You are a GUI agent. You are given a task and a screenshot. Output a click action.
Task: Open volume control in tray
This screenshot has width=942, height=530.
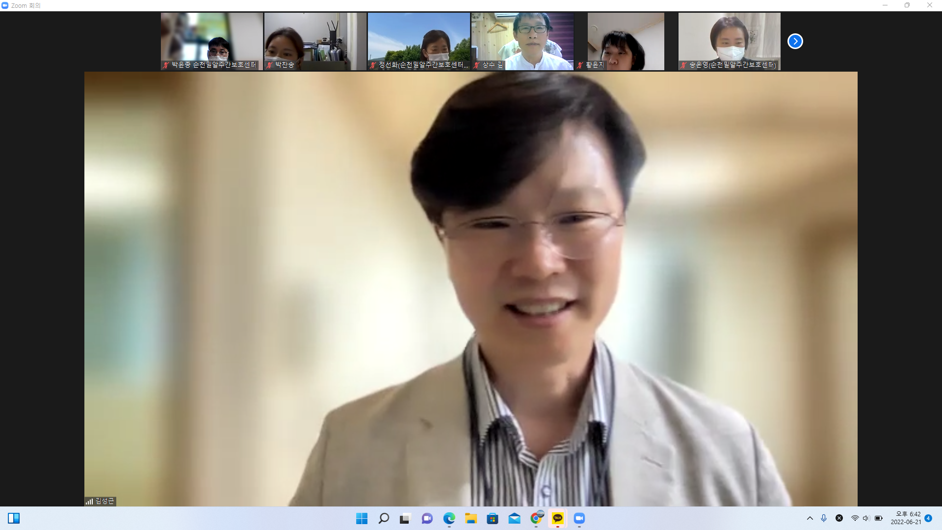[866, 518]
